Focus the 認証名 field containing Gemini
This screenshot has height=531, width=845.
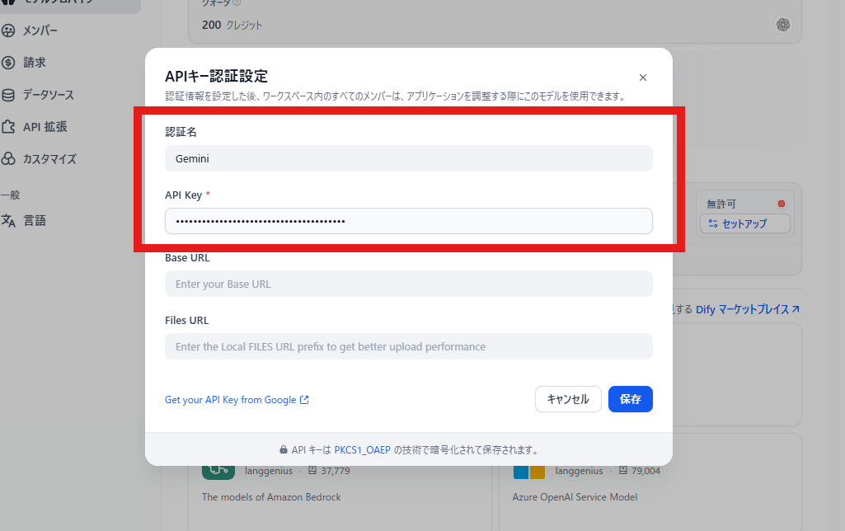tap(408, 158)
